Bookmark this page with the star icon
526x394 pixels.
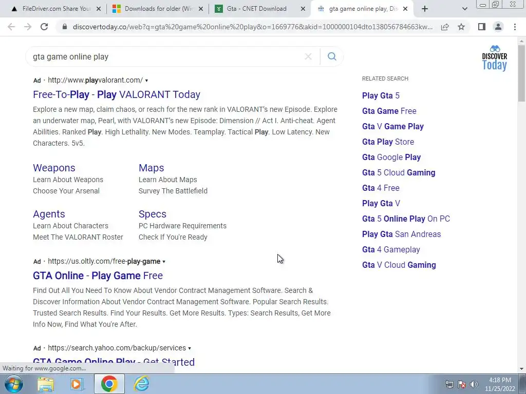point(461,27)
